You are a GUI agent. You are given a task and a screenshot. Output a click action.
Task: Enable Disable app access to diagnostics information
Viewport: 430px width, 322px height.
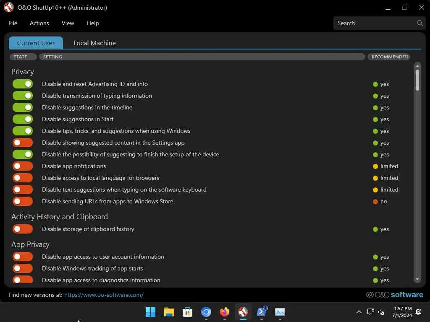coord(23,280)
